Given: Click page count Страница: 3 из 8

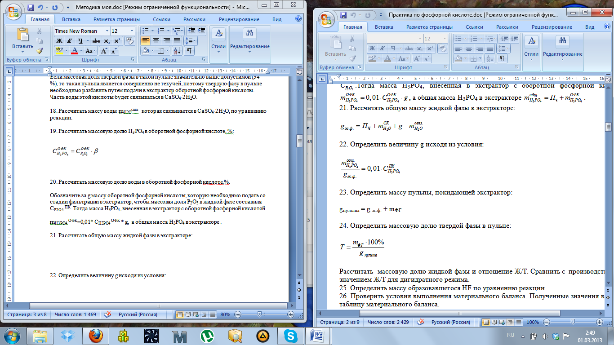Looking at the screenshot, I should click(27, 314).
